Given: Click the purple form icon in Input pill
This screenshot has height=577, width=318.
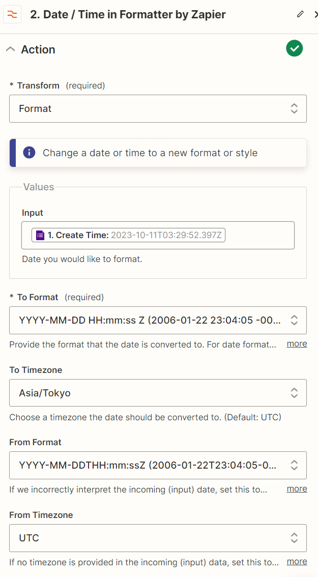Looking at the screenshot, I should (40, 235).
